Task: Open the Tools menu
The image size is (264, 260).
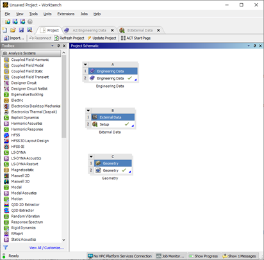Action: pyautogui.click(x=33, y=14)
